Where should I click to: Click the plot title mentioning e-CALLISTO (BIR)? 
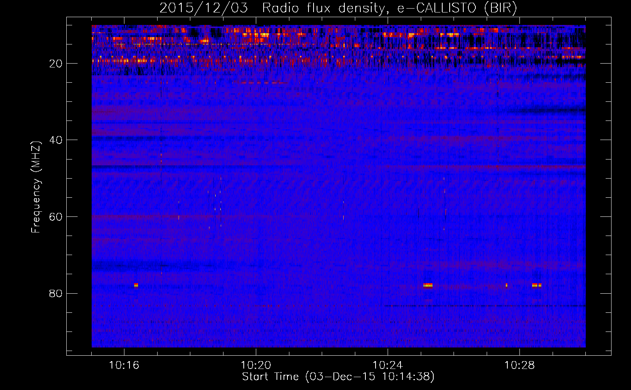338,8
